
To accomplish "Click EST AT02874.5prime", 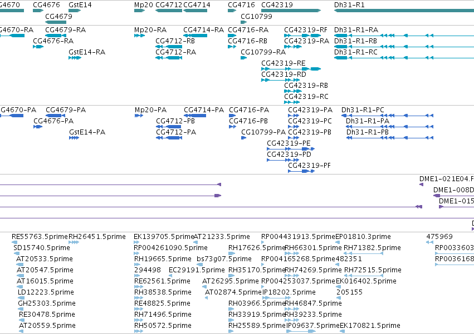I will click(x=207, y=298).
